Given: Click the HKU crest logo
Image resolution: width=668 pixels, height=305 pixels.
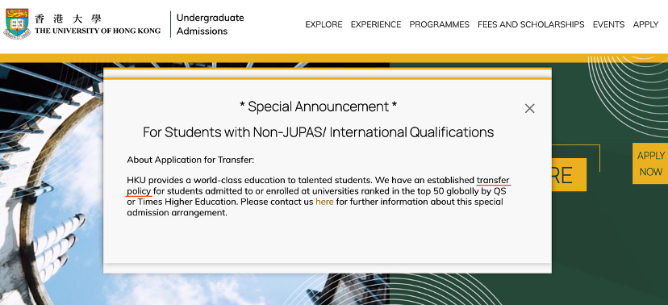Looking at the screenshot, I should (17, 23).
